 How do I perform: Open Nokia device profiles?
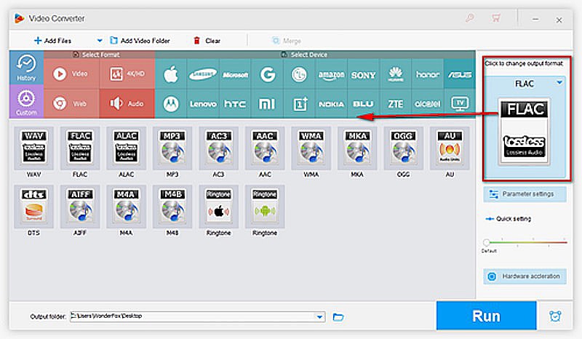tap(331, 103)
